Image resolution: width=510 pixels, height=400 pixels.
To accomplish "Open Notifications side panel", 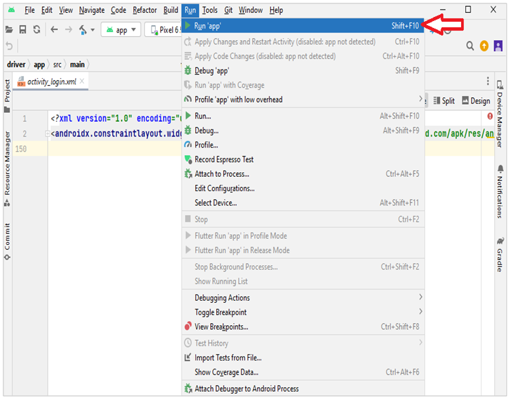I will pyautogui.click(x=500, y=192).
